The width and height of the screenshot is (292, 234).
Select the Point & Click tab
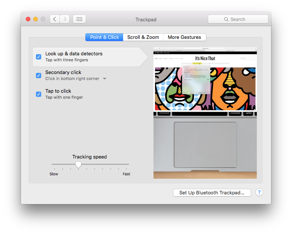tap(104, 37)
